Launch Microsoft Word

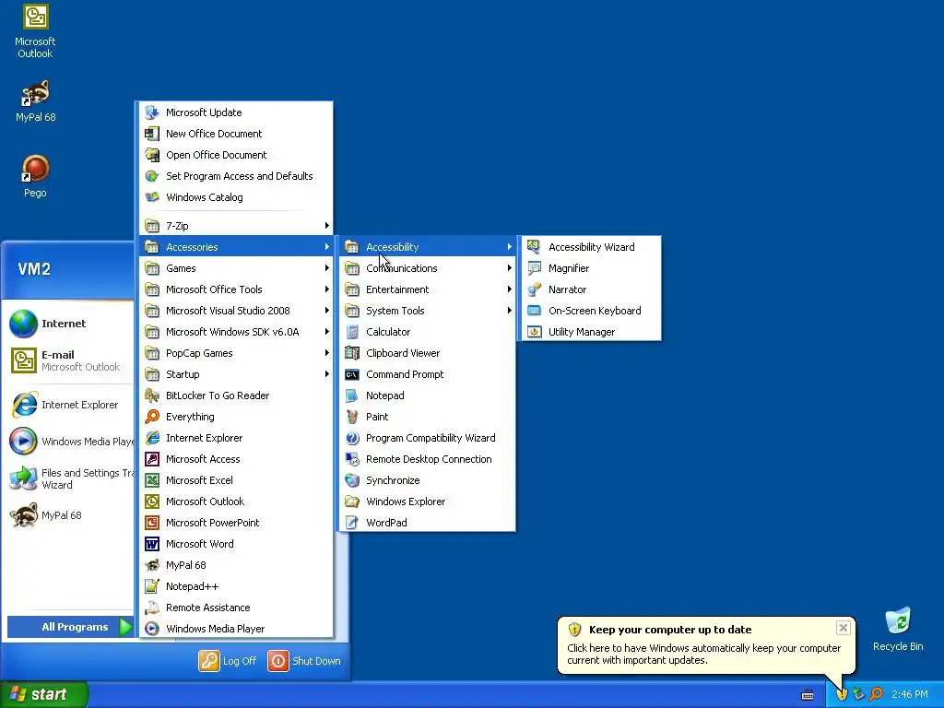tap(236, 544)
